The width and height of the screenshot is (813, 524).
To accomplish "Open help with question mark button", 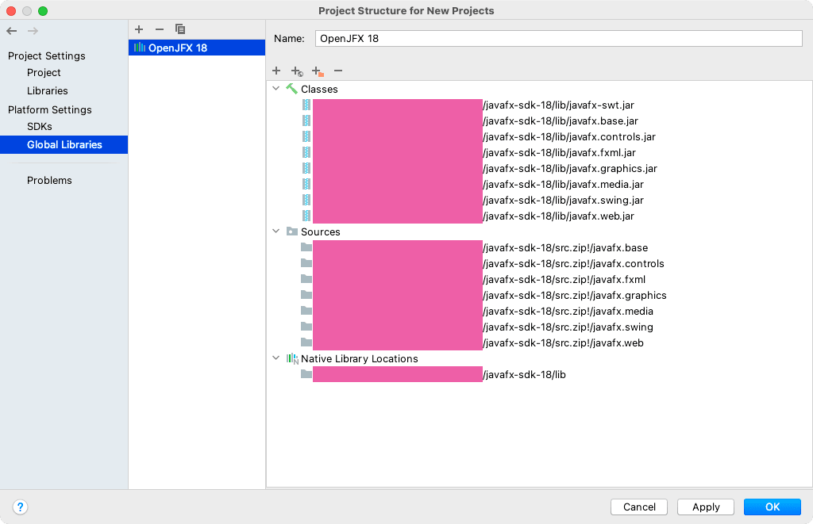I will tap(20, 507).
